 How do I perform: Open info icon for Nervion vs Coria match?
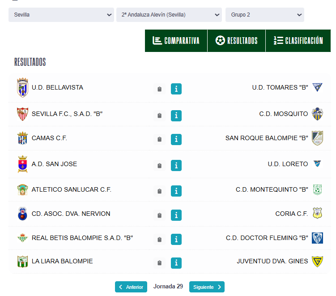(x=176, y=215)
